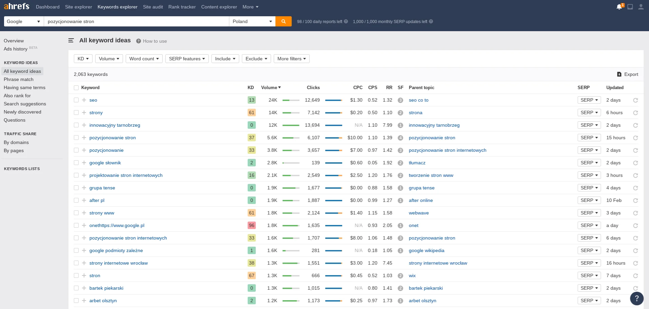This screenshot has height=309, width=649.
Task: Select all keywords header checkbox
Action: point(76,88)
